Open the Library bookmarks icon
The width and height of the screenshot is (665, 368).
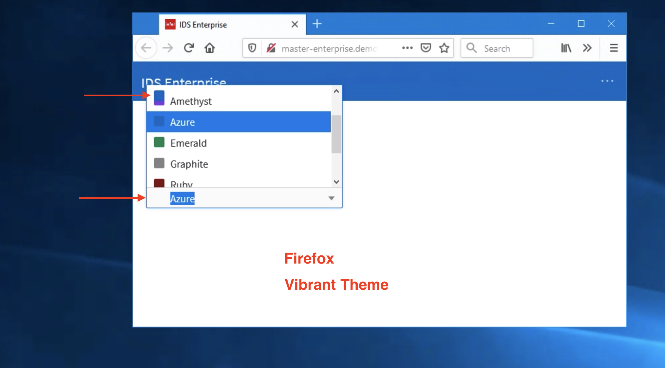click(566, 48)
